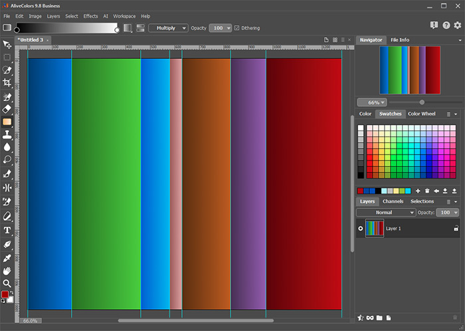Open the Normal layer blend mode dropdown

point(386,212)
